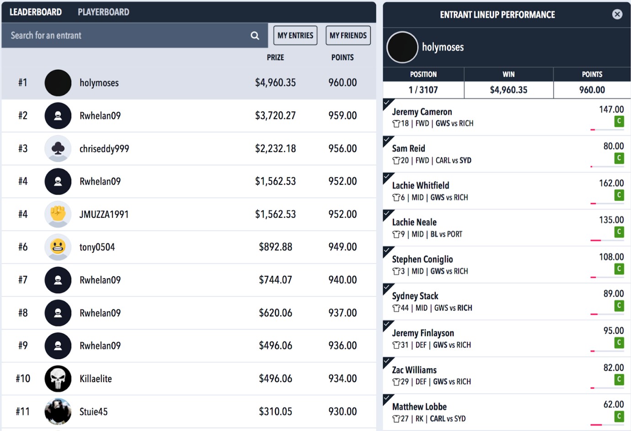Close the Entrant Lineup Performance panel
Screen dimensions: 631x431
(617, 14)
